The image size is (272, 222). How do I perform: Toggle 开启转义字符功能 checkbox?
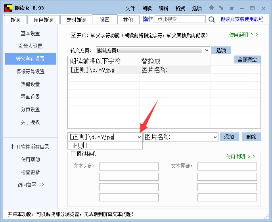click(73, 35)
